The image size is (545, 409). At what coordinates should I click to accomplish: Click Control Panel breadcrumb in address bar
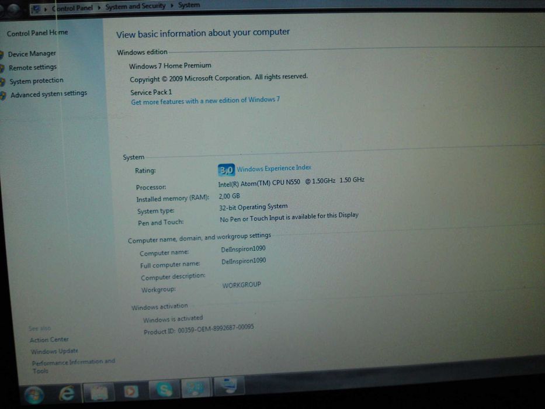pyautogui.click(x=72, y=8)
